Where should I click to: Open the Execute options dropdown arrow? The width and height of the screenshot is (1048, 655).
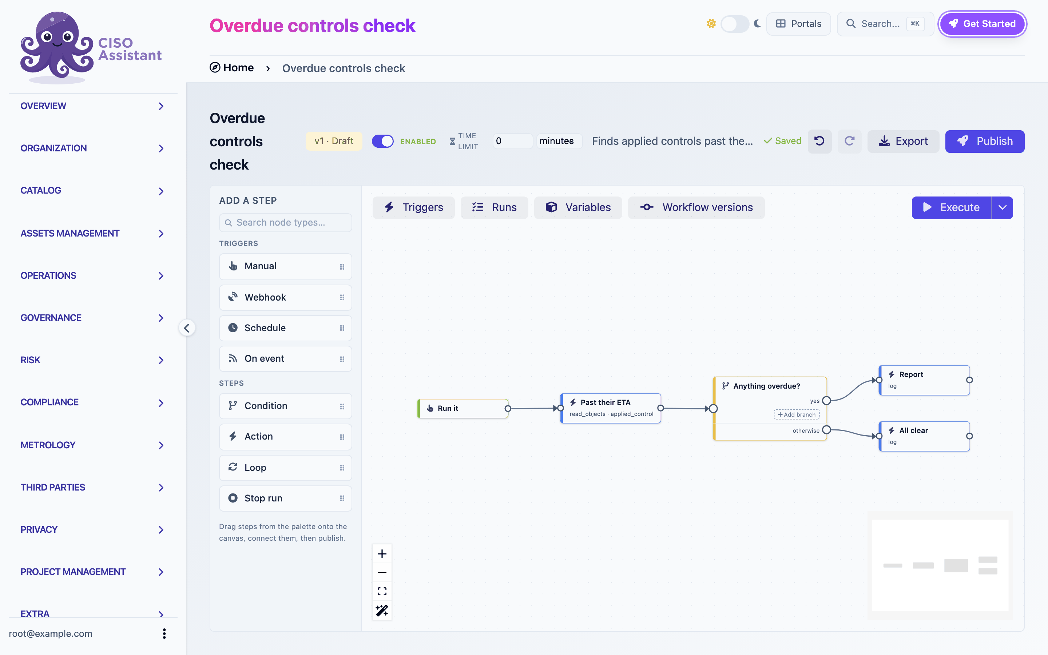(x=1002, y=207)
